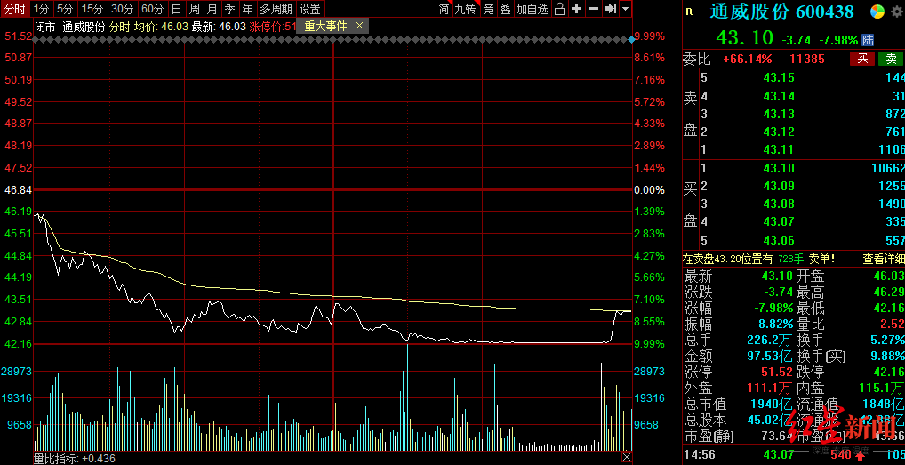
Task: Expand the toolbar dropdown arrow at far right
Action: [626, 9]
